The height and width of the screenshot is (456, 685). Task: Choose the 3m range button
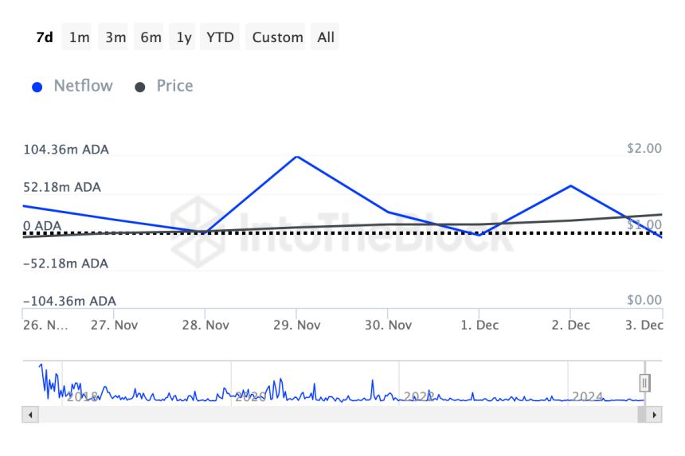pyautogui.click(x=115, y=37)
